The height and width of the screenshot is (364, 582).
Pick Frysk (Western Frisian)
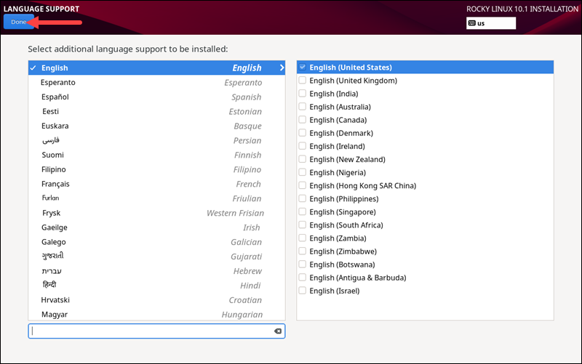(x=156, y=213)
